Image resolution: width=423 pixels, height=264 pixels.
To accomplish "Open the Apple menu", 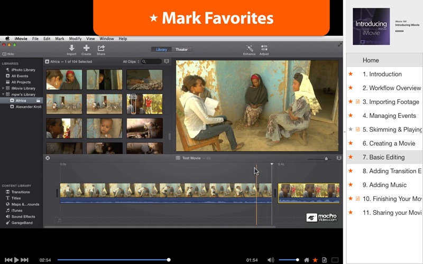I will (x=7, y=39).
